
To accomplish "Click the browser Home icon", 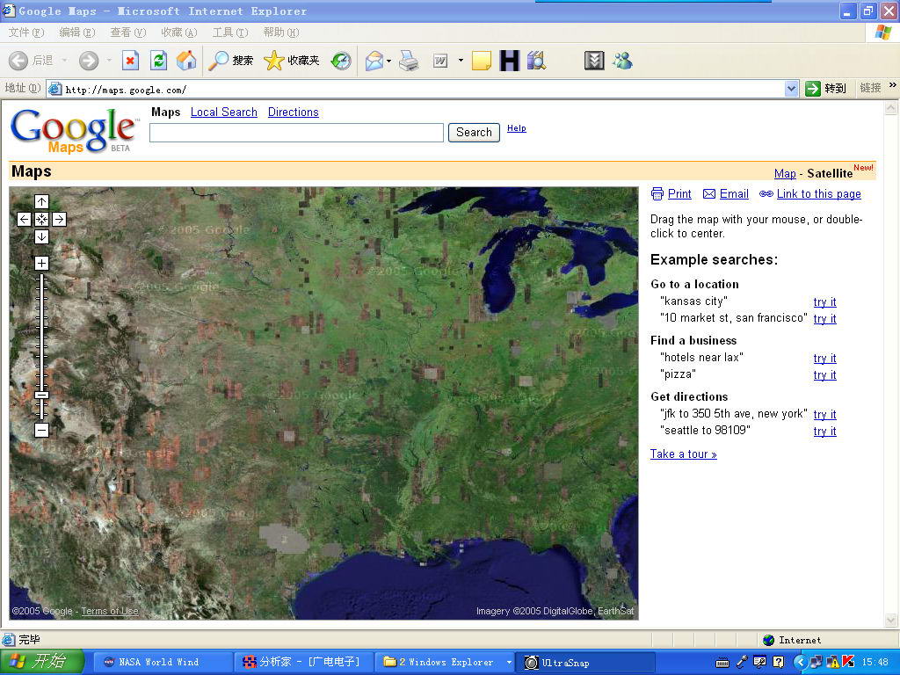I will (186, 61).
